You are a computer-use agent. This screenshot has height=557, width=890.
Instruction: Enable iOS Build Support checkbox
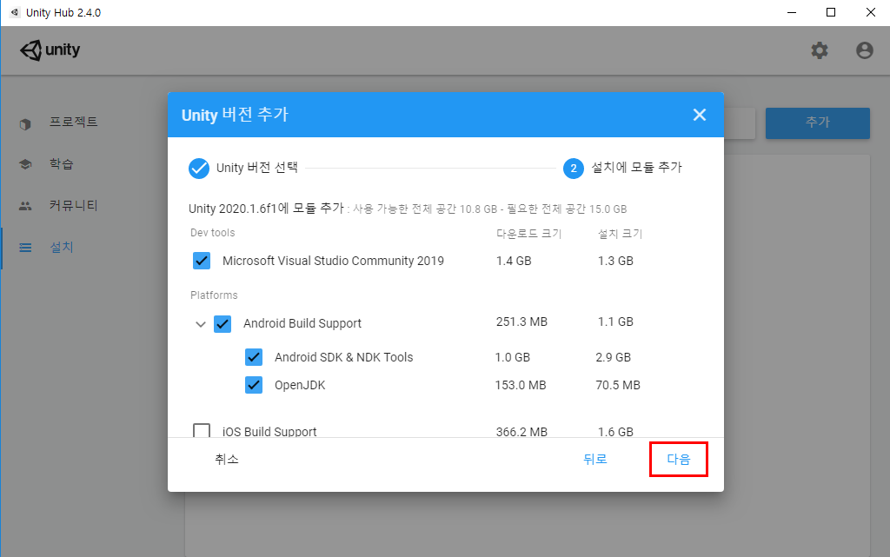(x=202, y=430)
